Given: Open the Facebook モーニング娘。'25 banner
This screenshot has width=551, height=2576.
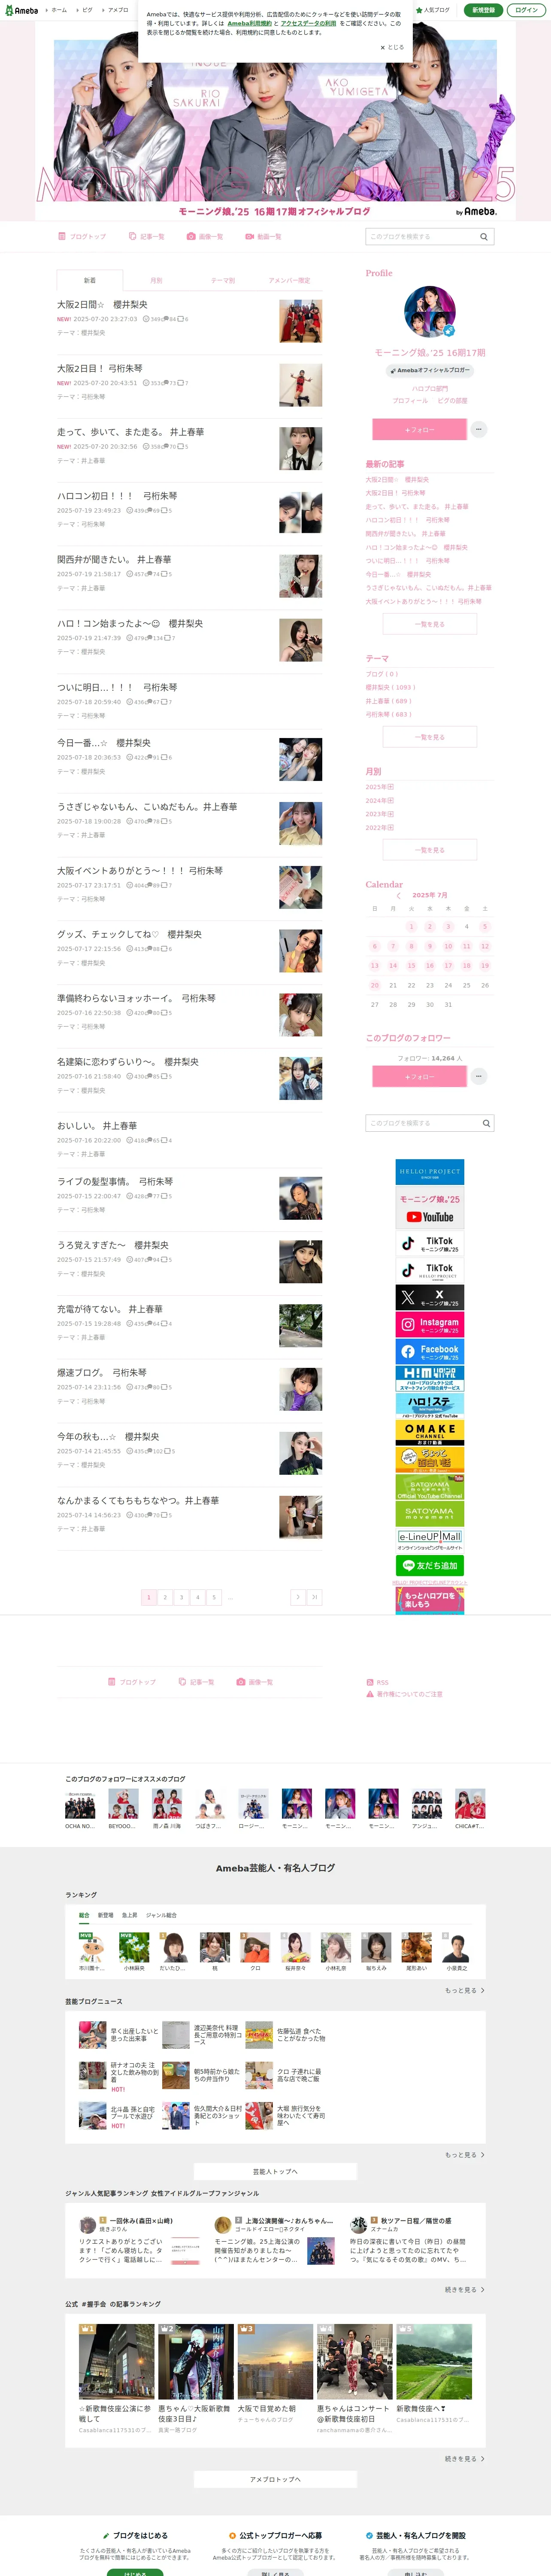Looking at the screenshot, I should pos(429,1351).
